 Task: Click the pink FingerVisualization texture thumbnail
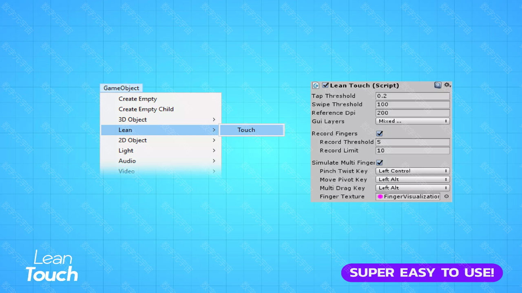click(x=380, y=197)
